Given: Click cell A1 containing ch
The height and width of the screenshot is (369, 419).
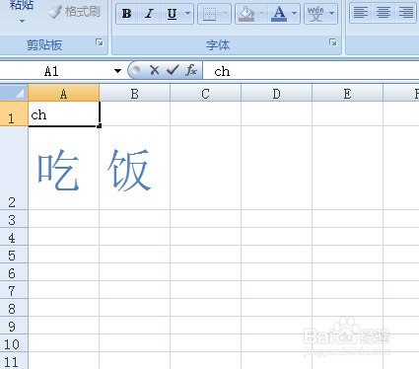Looking at the screenshot, I should tap(64, 113).
